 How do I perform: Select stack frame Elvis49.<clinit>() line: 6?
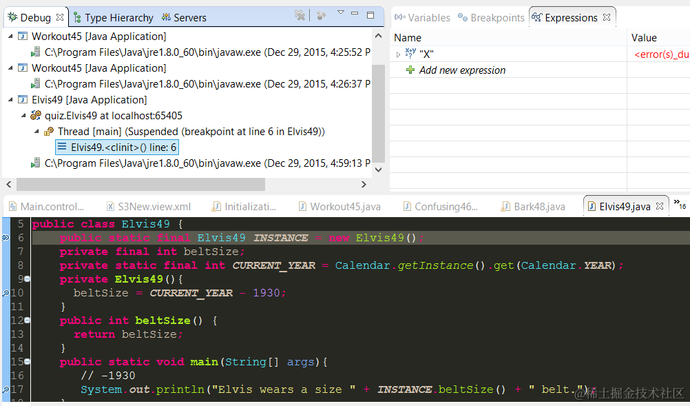pyautogui.click(x=117, y=147)
